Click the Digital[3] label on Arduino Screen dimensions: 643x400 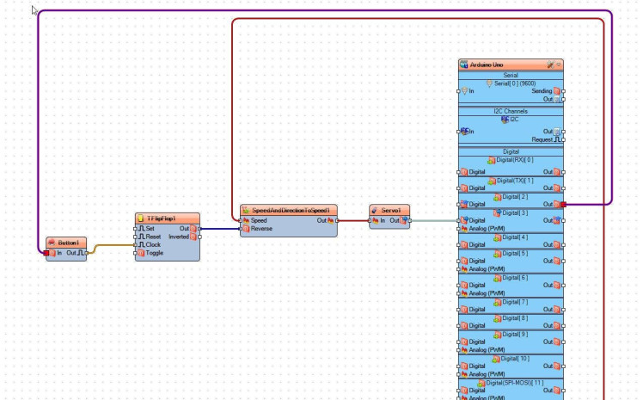click(514, 212)
